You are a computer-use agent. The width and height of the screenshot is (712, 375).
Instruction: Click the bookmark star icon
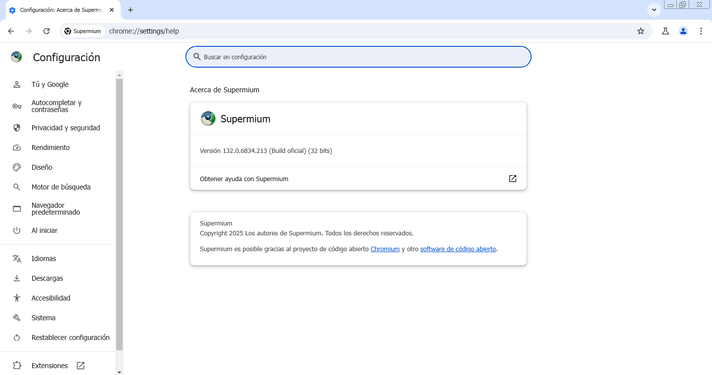pyautogui.click(x=641, y=31)
